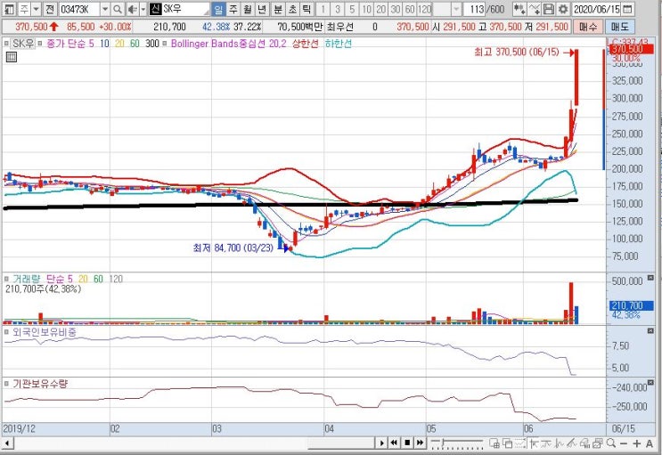Click 20 interval button
Viewport: 662px width, 455px height.
coord(381,9)
